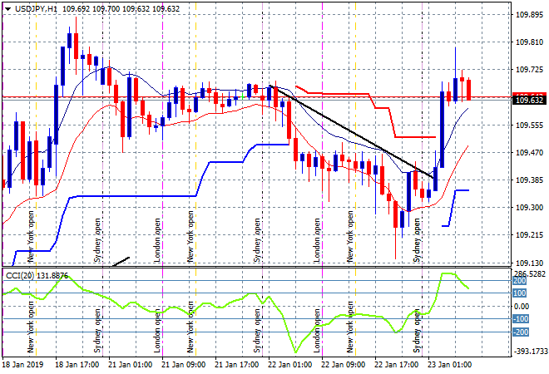
Task: Select the 22 Jan 01:00 time axis label
Action: point(290,365)
